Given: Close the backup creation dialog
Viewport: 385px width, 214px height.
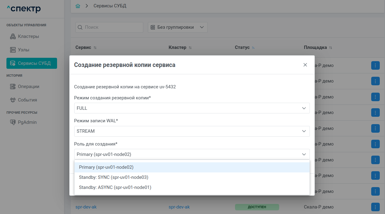Looking at the screenshot, I should [x=305, y=65].
